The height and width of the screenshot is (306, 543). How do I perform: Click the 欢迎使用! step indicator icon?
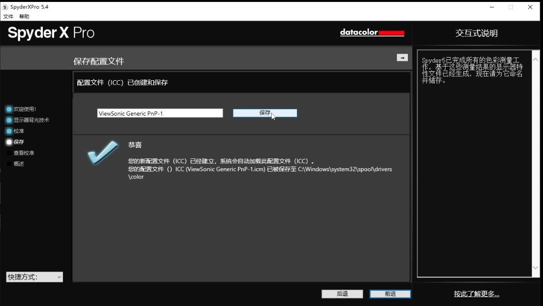9,109
